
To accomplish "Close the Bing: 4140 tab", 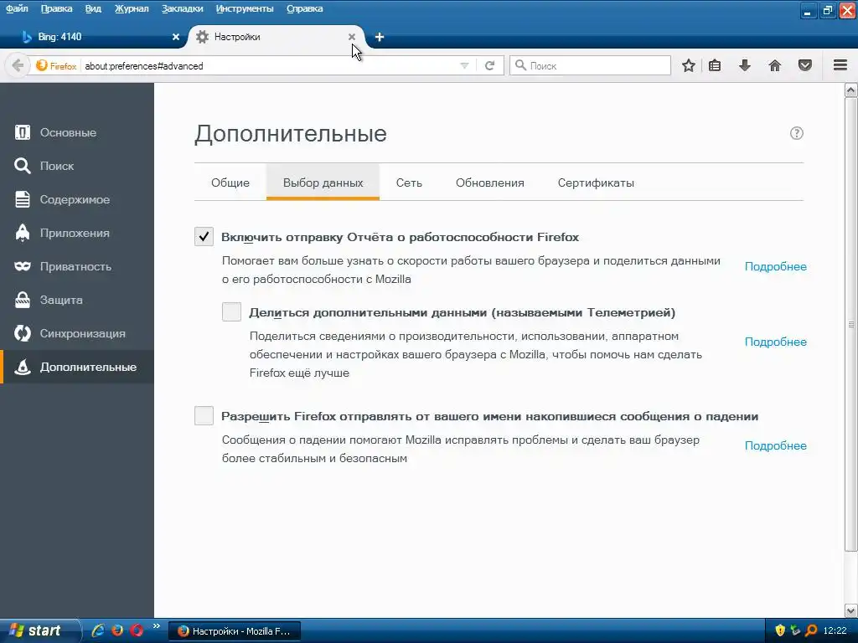I will pyautogui.click(x=176, y=37).
